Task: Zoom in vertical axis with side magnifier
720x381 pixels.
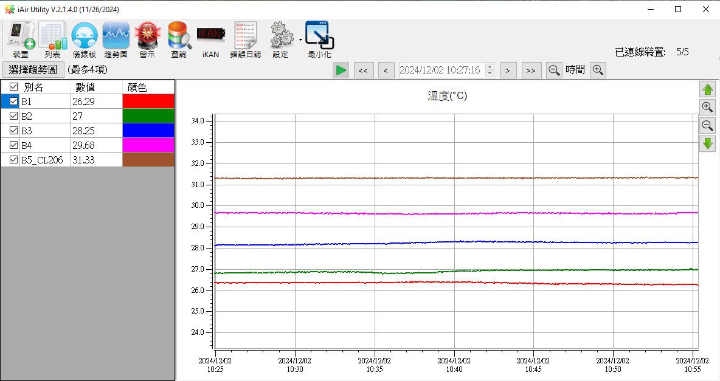Action: pyautogui.click(x=708, y=108)
